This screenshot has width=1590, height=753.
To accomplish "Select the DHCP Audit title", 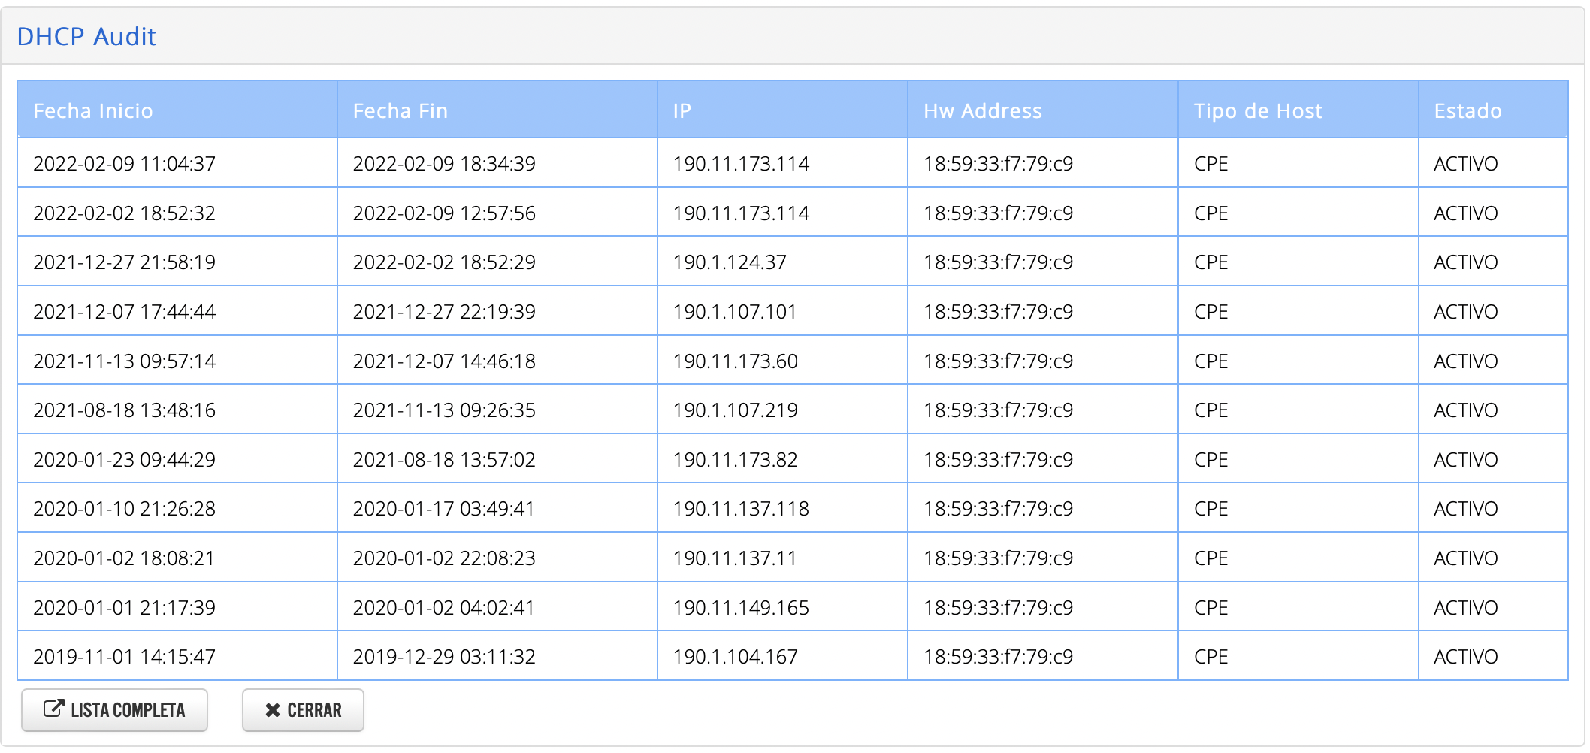I will tap(86, 36).
